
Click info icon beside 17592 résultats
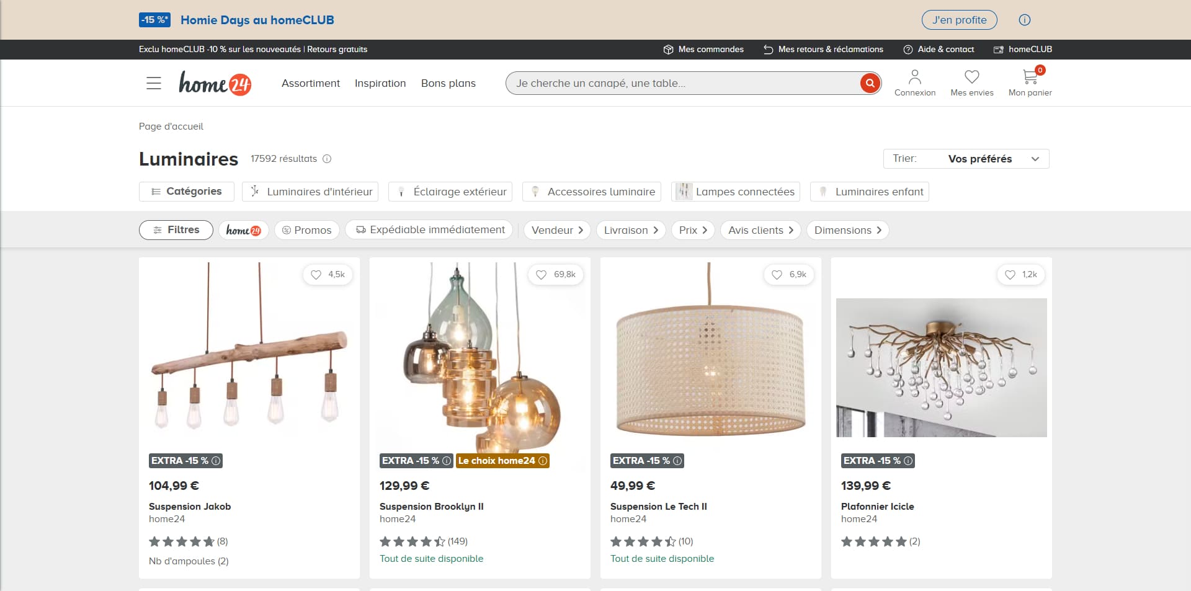point(327,159)
